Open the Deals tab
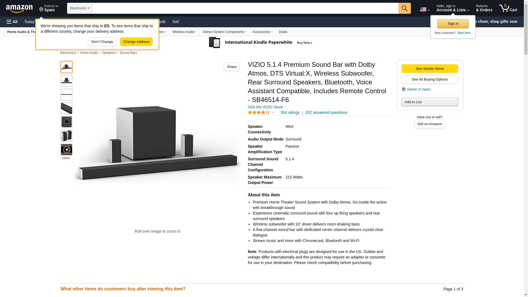The width and height of the screenshot is (528, 297). coord(283,32)
